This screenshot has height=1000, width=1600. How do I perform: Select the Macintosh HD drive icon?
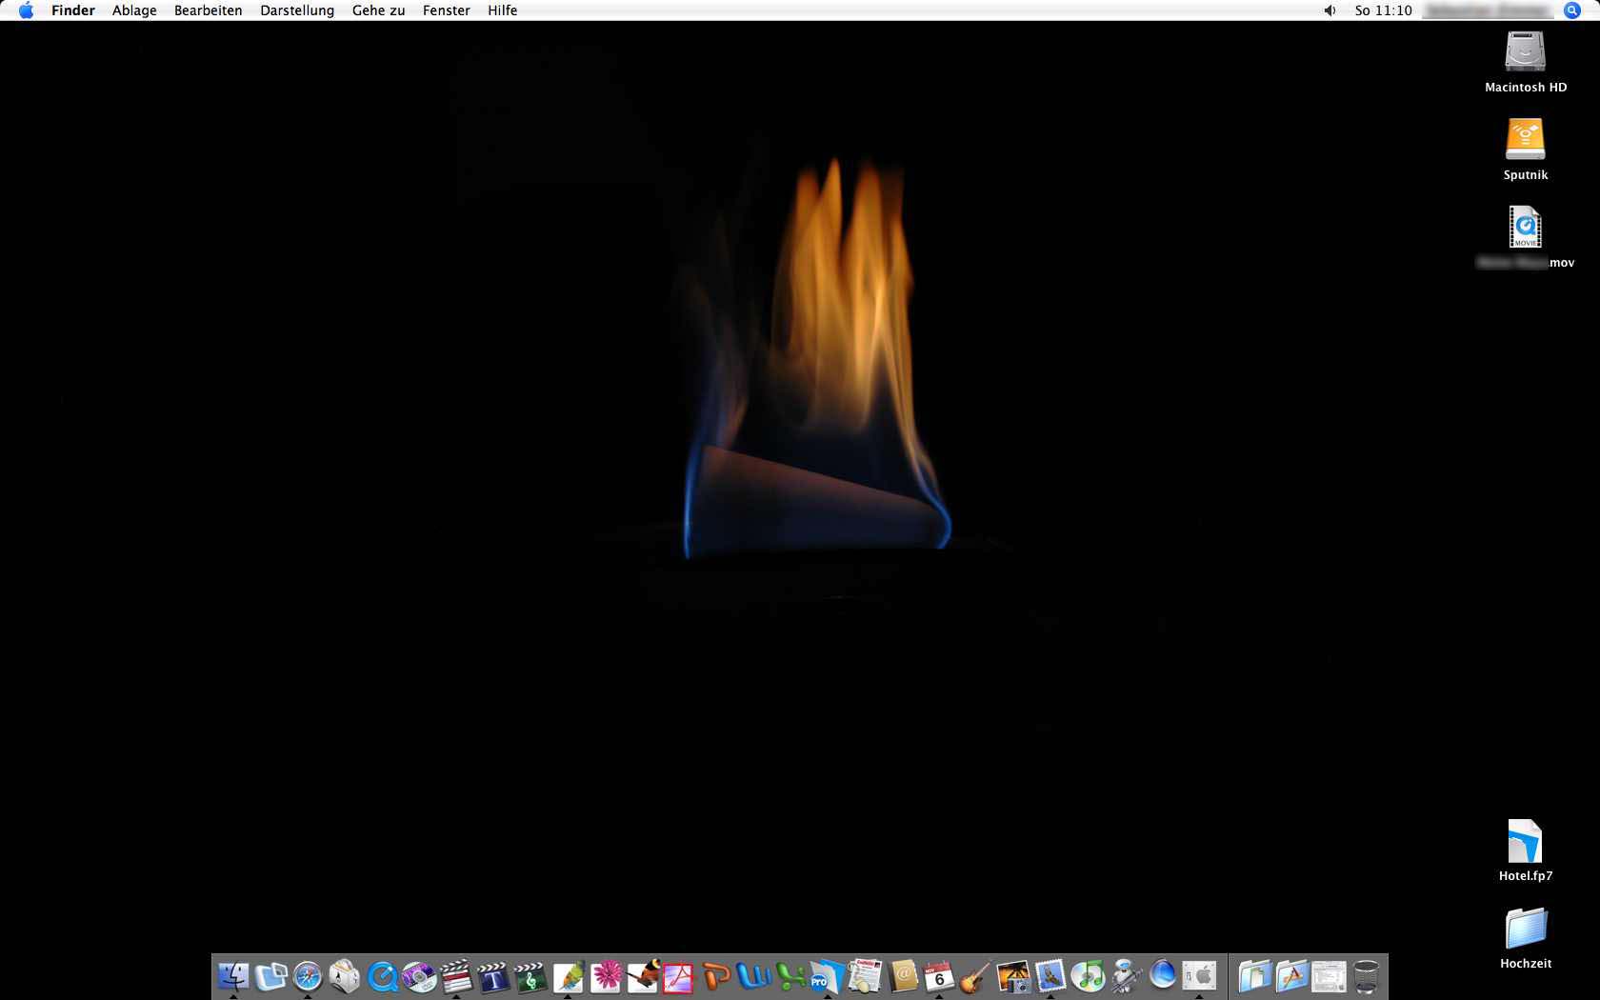tap(1525, 51)
